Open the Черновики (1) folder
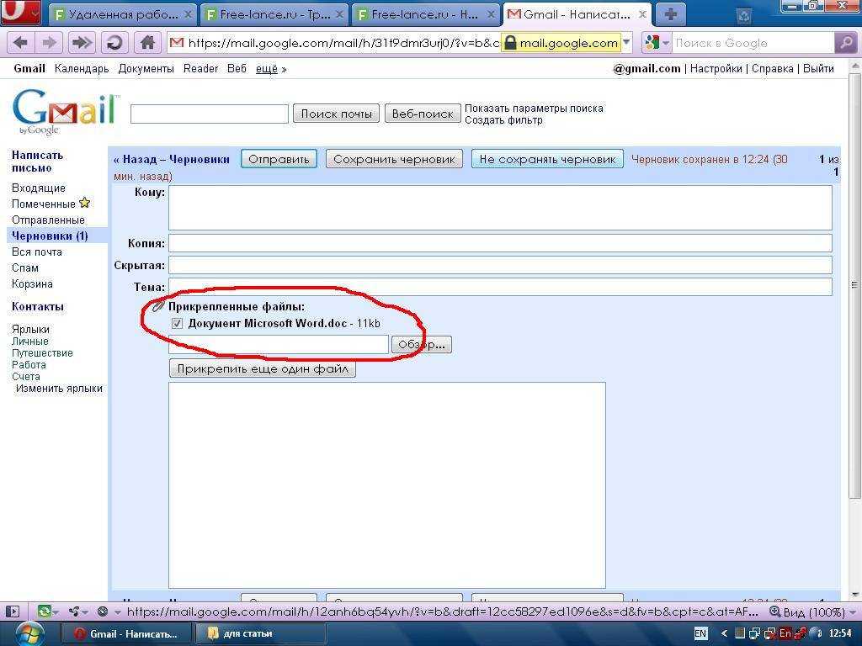 click(x=50, y=236)
